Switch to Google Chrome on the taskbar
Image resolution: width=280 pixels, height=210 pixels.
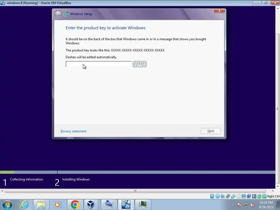pyautogui.click(x=75, y=205)
